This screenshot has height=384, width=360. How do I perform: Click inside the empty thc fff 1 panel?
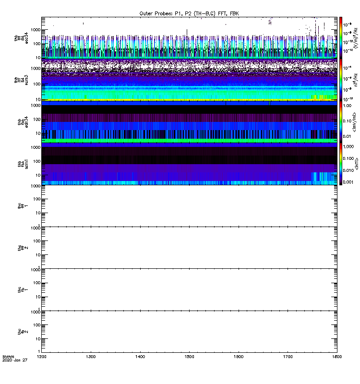tap(189, 206)
